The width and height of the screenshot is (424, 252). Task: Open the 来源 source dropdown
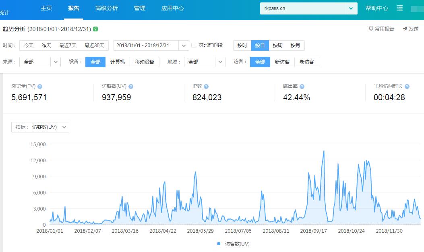click(x=56, y=62)
